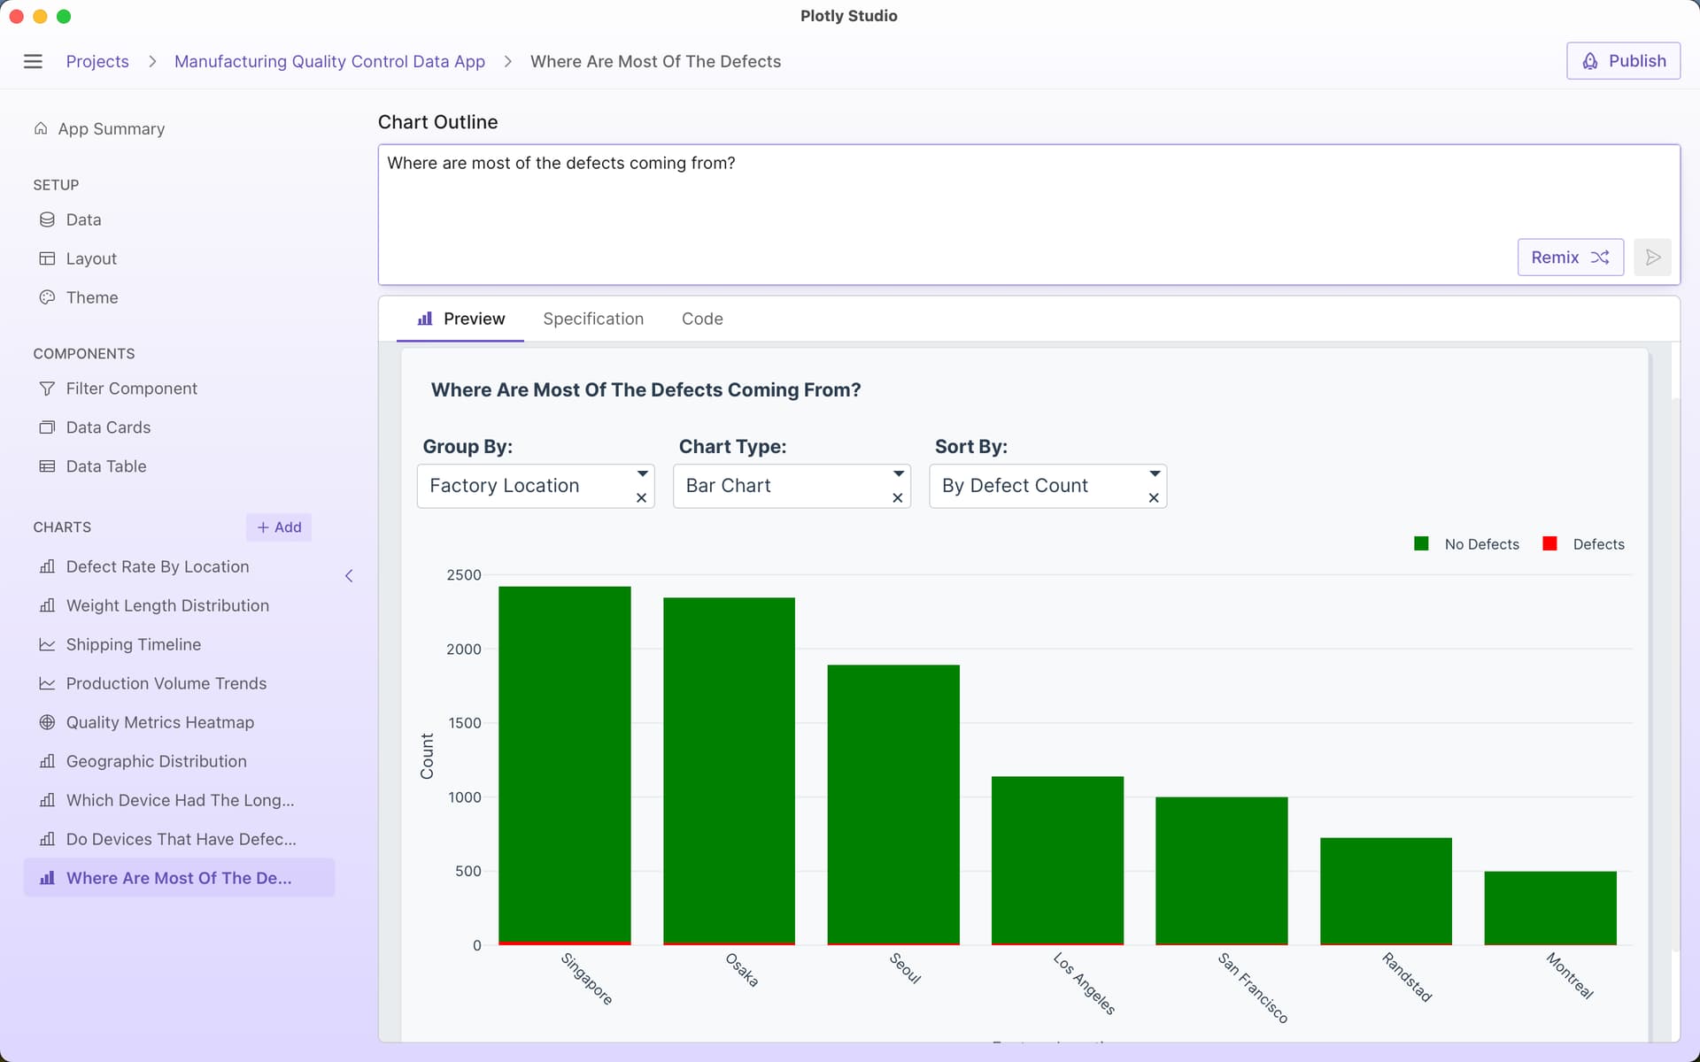The height and width of the screenshot is (1062, 1700).
Task: Click the App Summary home icon
Action: pyautogui.click(x=41, y=128)
